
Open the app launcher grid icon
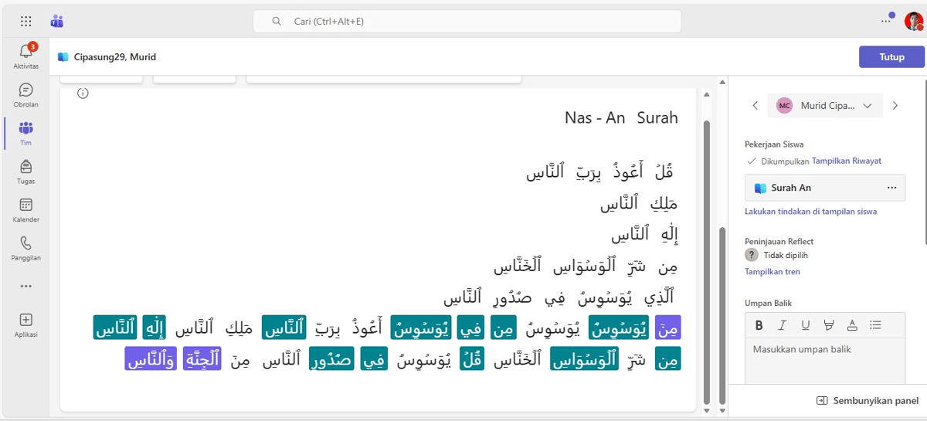(x=26, y=22)
